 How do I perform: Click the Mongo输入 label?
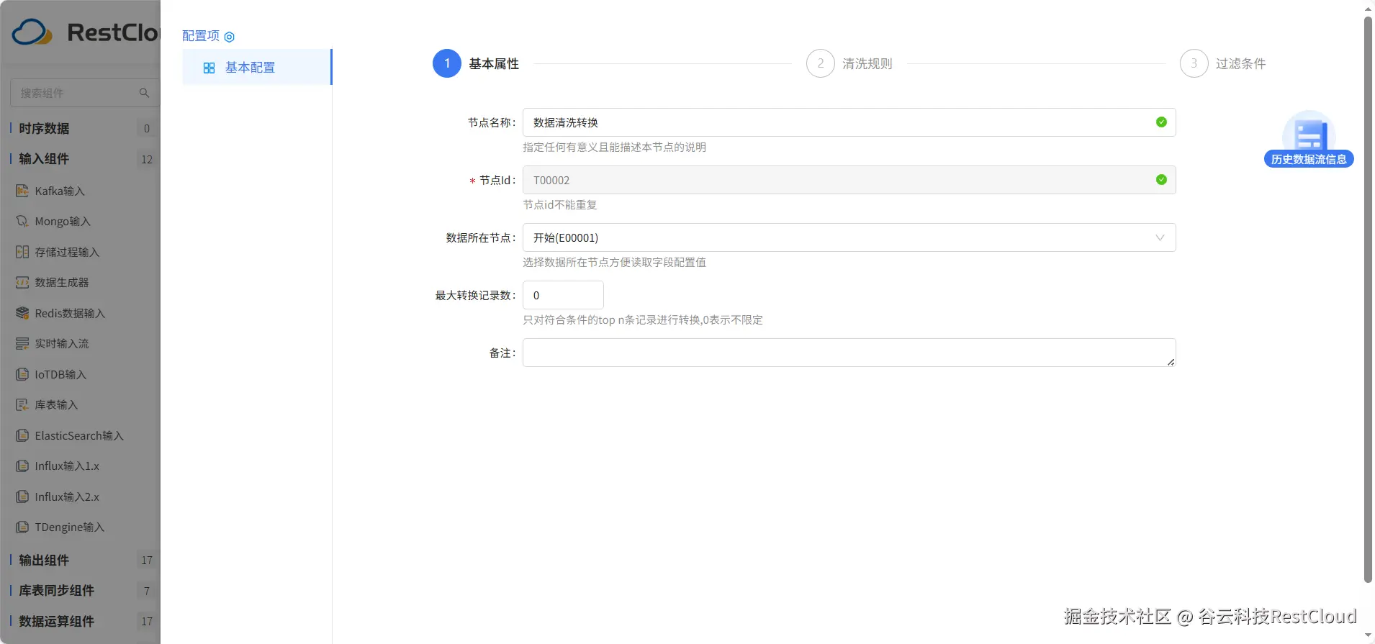pos(63,221)
